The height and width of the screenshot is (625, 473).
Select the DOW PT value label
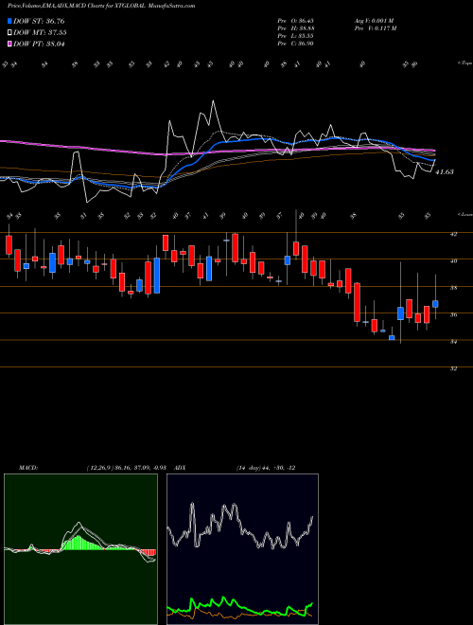(39, 44)
